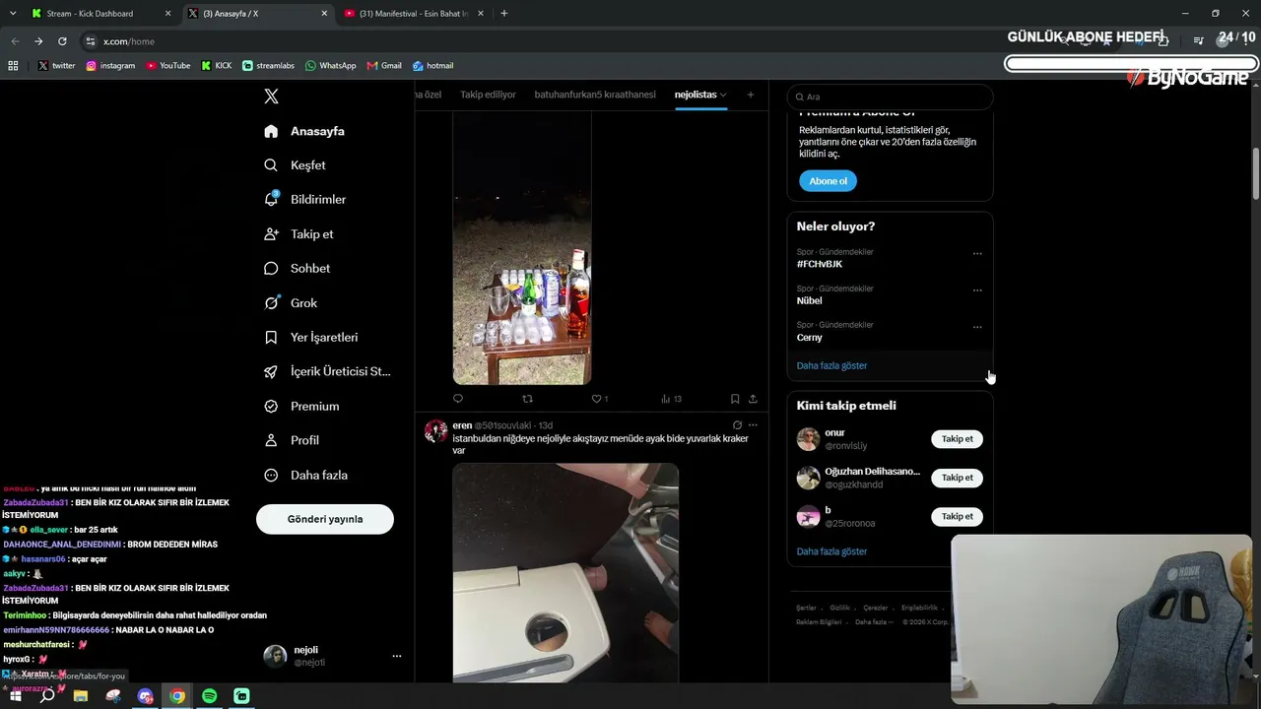Bookmark the drinks table post
This screenshot has height=709, width=1261.
coord(735,399)
